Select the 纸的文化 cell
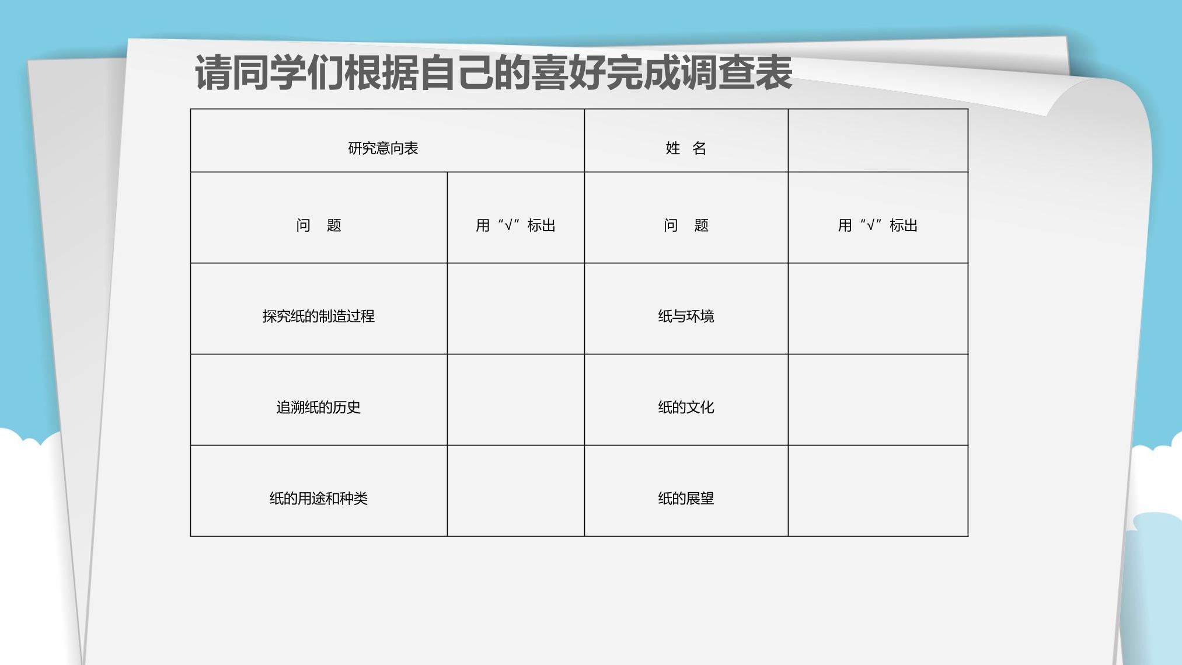Screen dimensions: 1182x665 coord(686,400)
